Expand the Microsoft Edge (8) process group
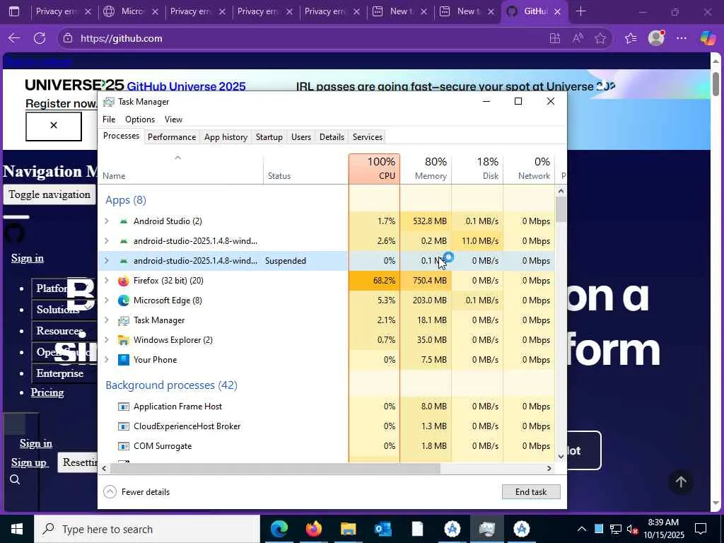This screenshot has width=724, height=543. 107,300
